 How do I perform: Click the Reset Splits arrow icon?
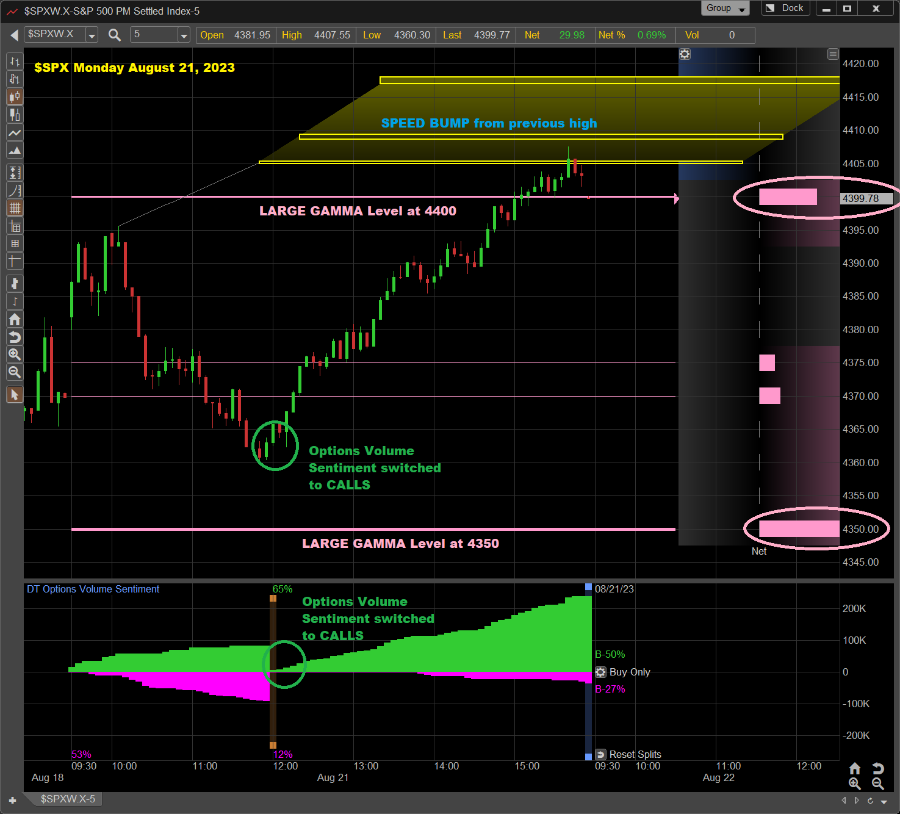pos(600,754)
